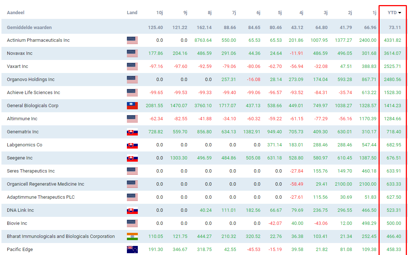This screenshot has height=255, width=408.
Task: Sort by the 6j column header
Action: (x=259, y=12)
